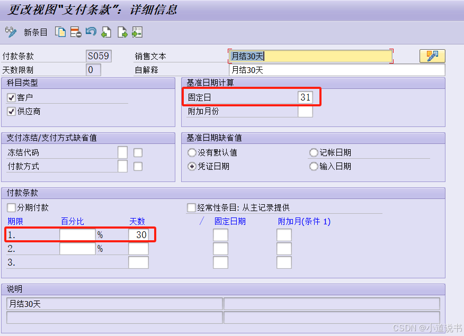Image resolution: width=464 pixels, height=336 pixels.
Task: Click the 固定日 field showing 31
Action: point(306,97)
